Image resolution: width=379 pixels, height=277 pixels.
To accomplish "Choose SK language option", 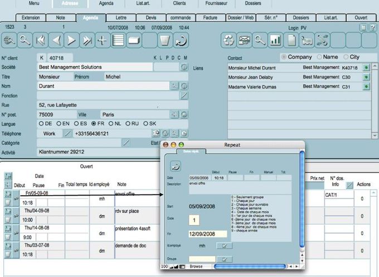I will pos(145,124).
